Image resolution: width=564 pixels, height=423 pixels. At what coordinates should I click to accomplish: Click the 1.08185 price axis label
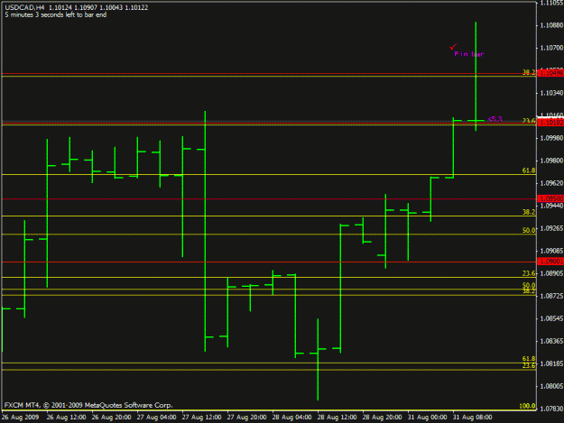pos(551,363)
